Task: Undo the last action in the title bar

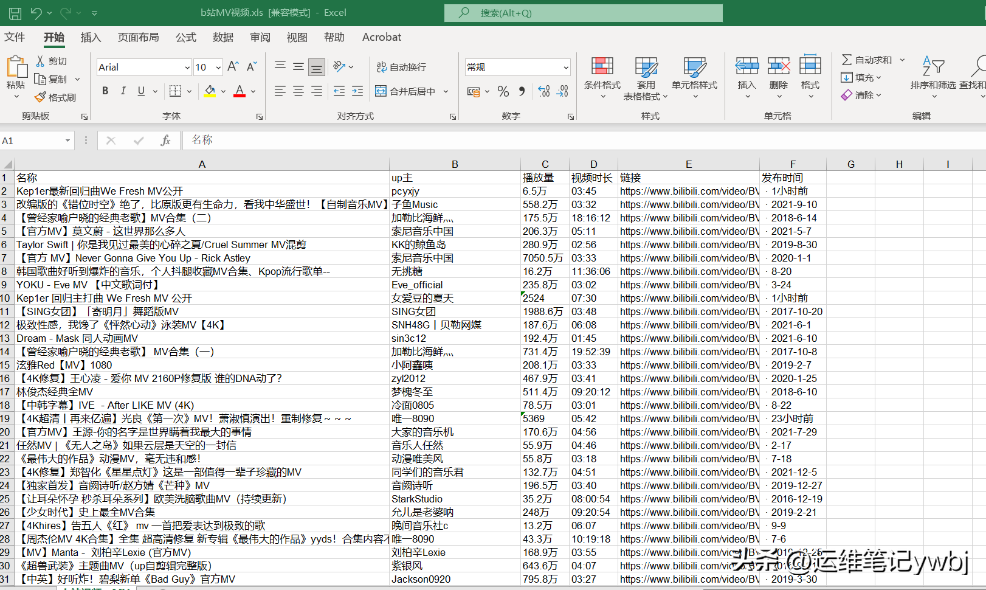Action: (36, 13)
